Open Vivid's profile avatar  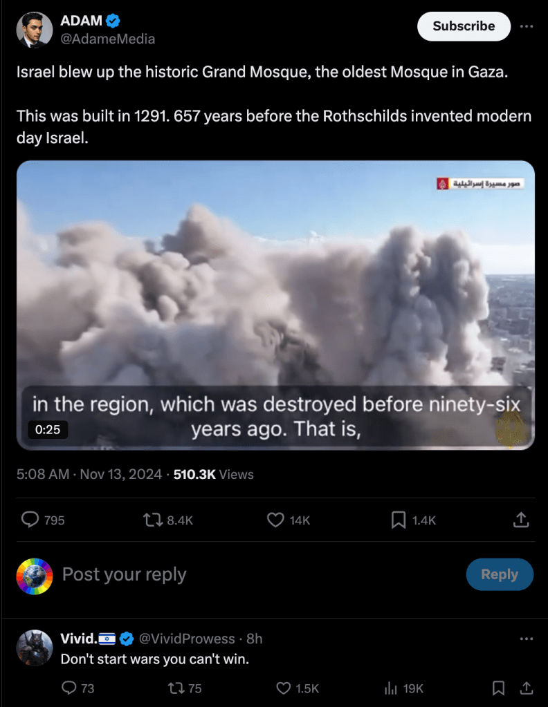pos(35,648)
